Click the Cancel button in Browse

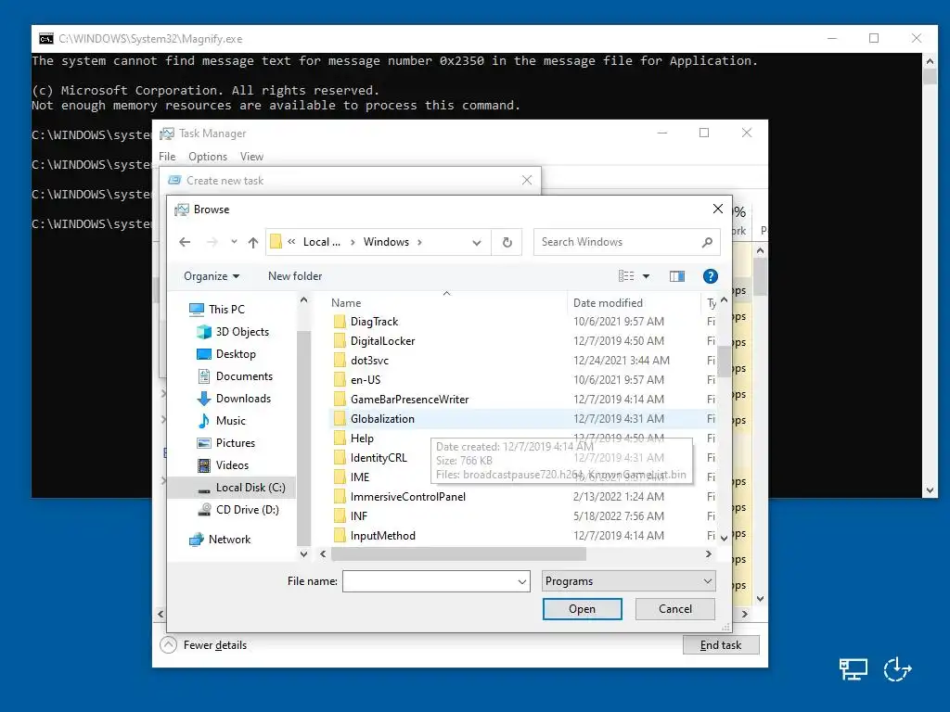point(675,609)
